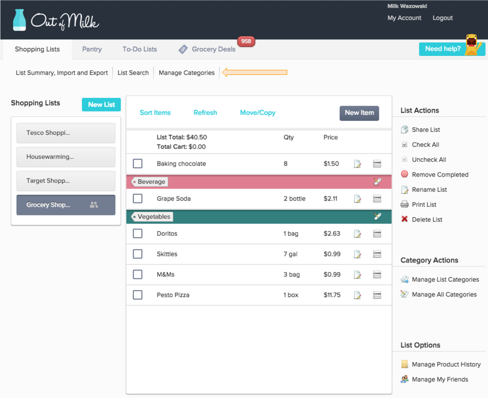Add a New Item to the list
The image size is (488, 398).
point(359,112)
